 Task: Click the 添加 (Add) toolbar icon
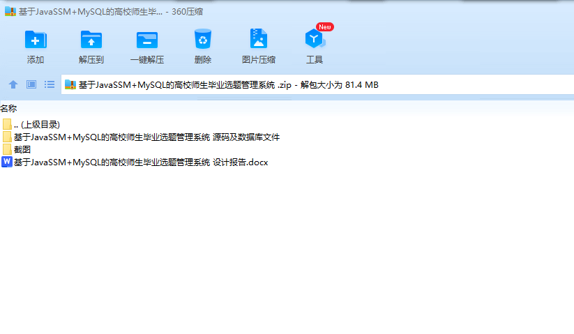point(36,40)
